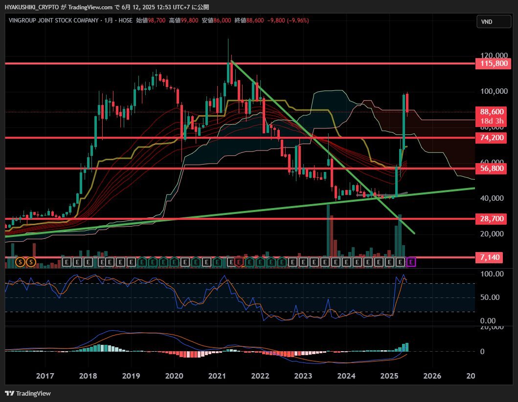This screenshot has height=402, width=518.
Task: Click the 74,200 price line label
Action: pyautogui.click(x=491, y=138)
